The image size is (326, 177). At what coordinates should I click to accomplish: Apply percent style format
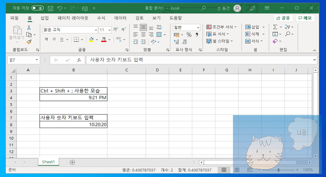coord(189,35)
